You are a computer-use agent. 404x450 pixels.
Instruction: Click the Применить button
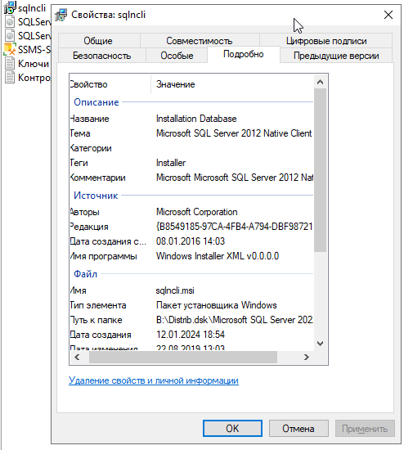point(365,429)
